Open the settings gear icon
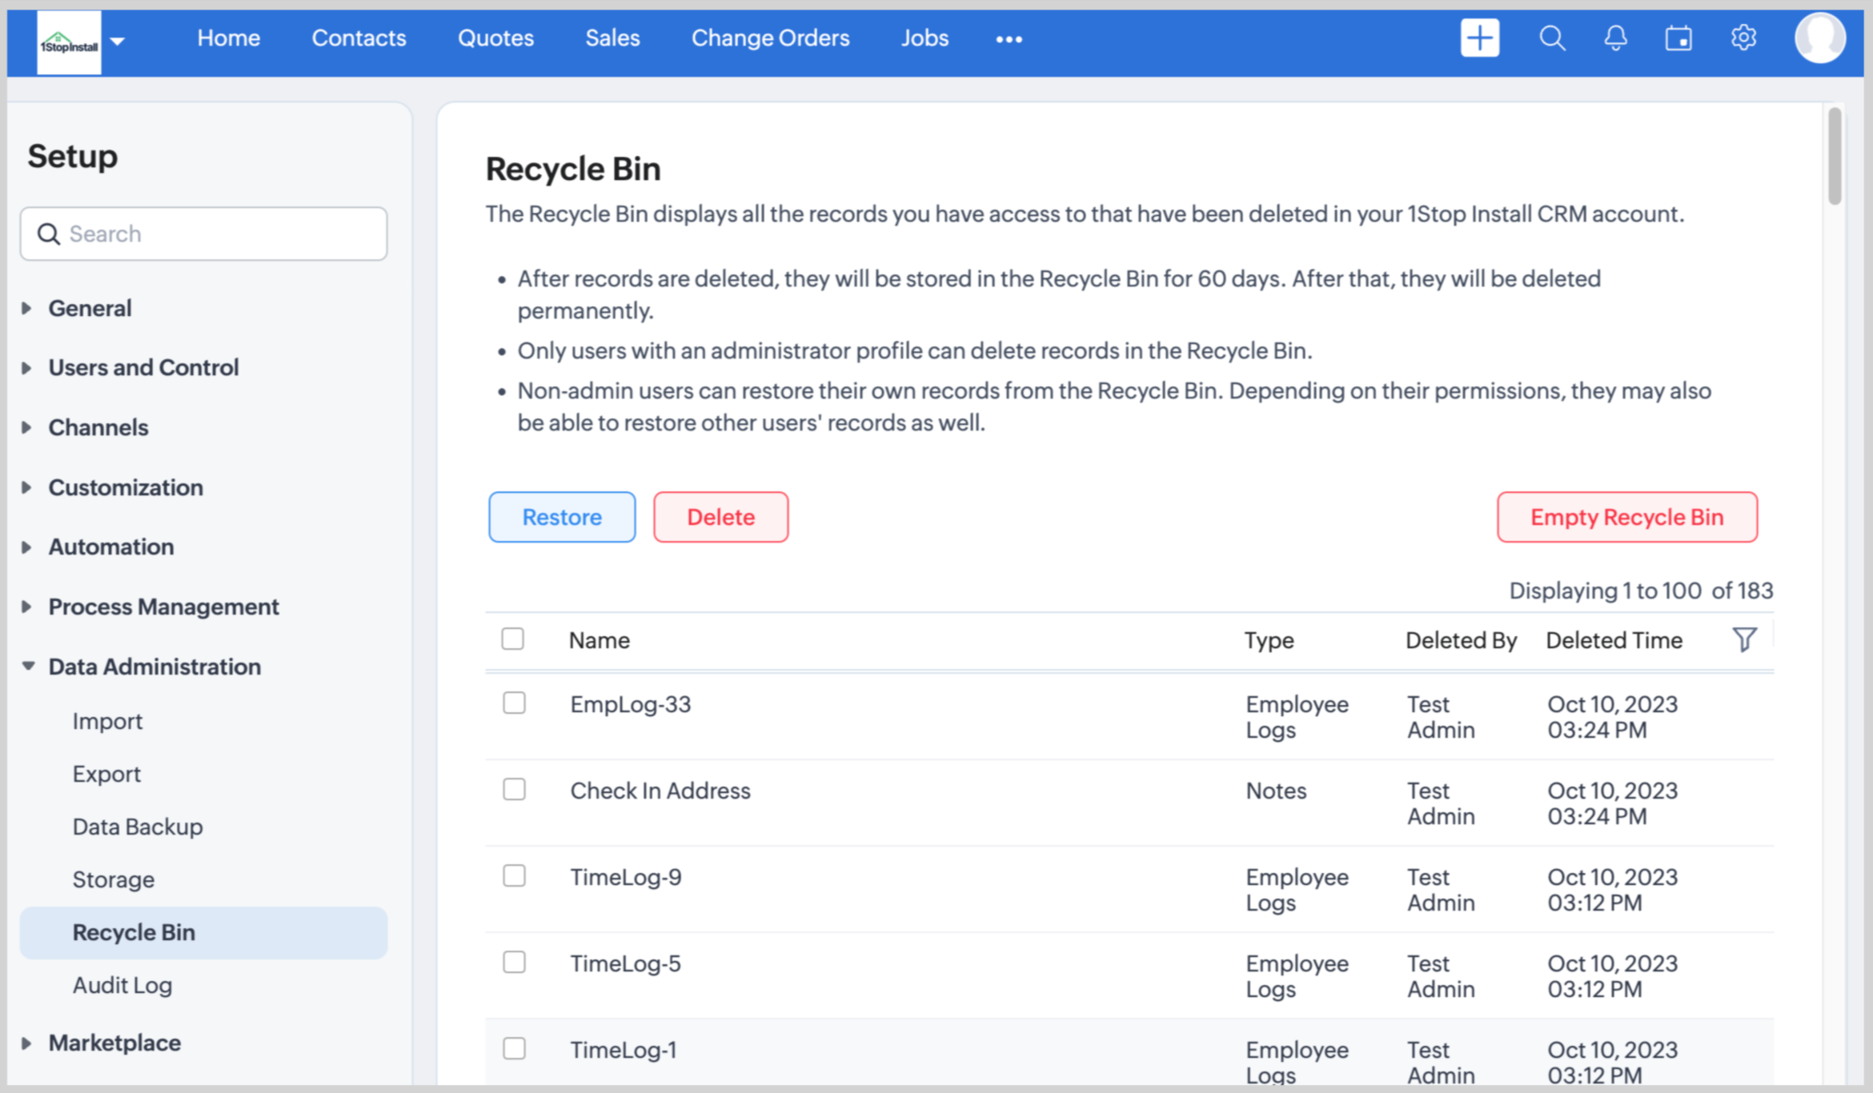Viewport: 1873px width, 1093px height. 1743,38
